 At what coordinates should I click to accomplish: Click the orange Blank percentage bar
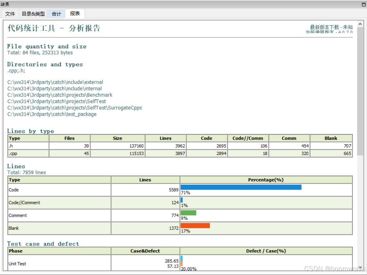[195, 225]
